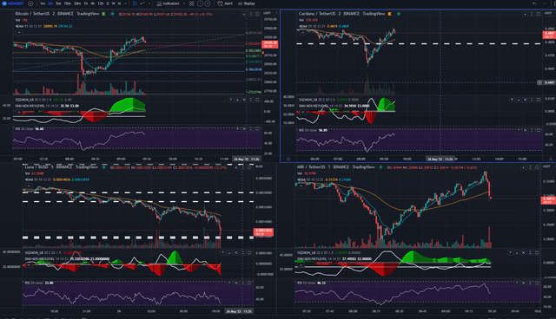Create an Alert
The image size is (556, 319).
(x=226, y=3)
